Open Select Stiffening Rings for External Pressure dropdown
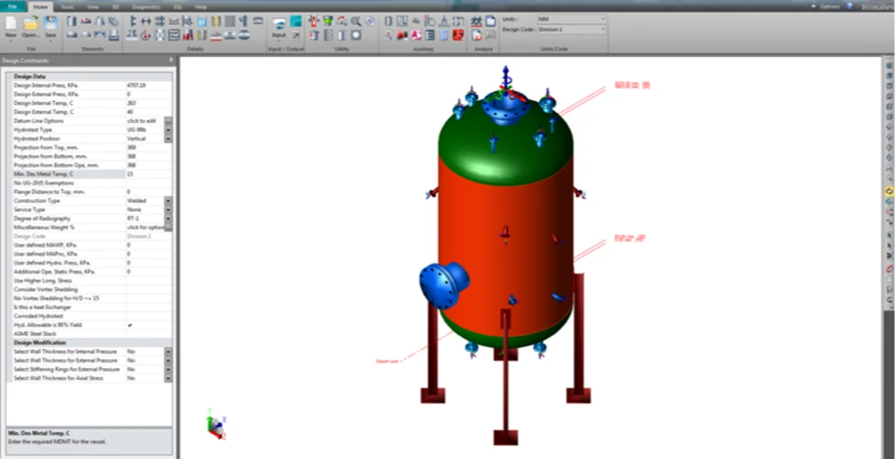 (x=168, y=369)
